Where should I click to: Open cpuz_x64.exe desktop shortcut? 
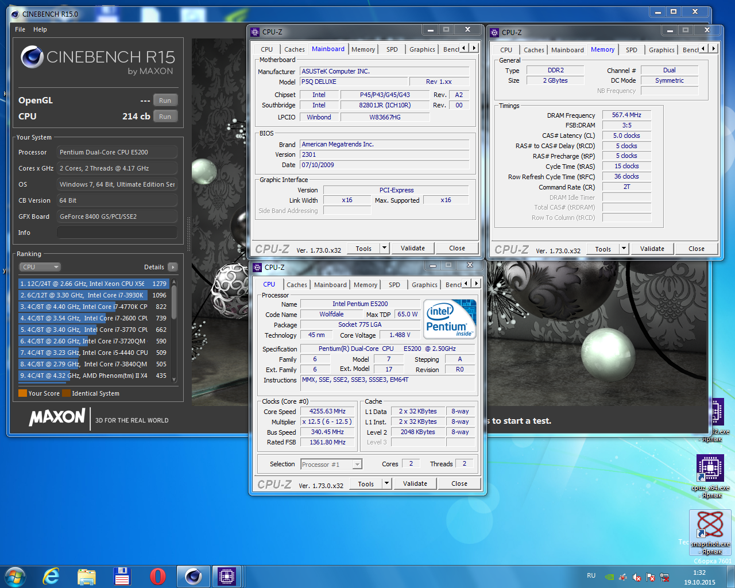[x=711, y=477]
